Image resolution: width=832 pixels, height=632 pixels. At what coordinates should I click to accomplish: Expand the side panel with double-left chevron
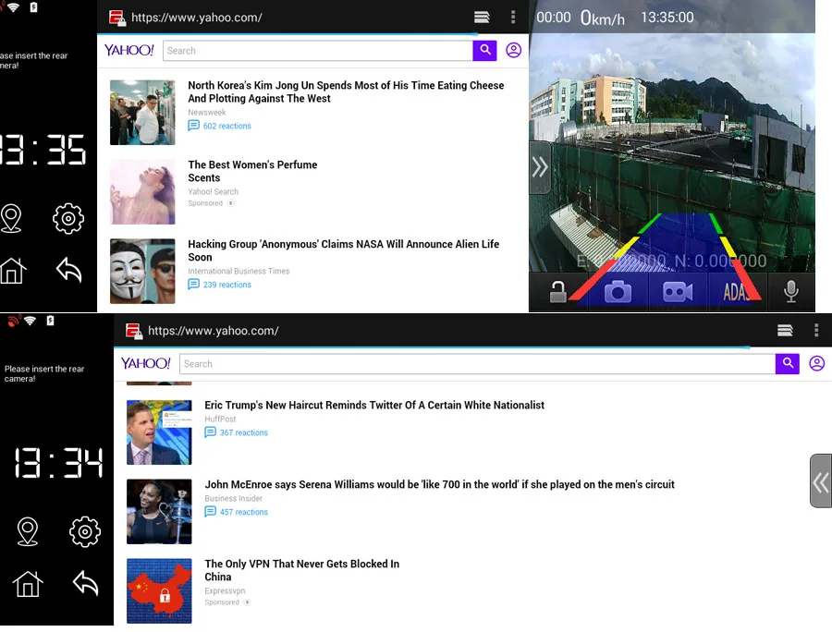pos(821,480)
